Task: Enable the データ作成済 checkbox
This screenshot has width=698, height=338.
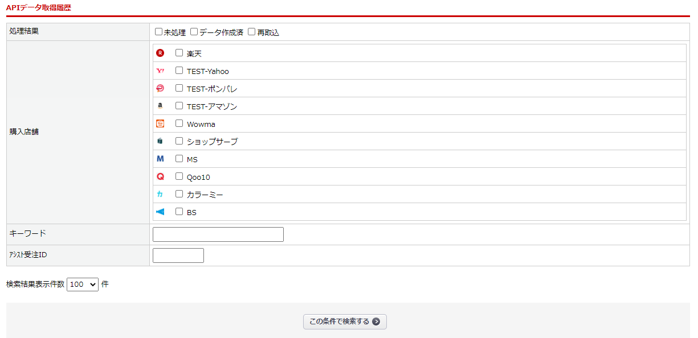Action: click(x=194, y=32)
